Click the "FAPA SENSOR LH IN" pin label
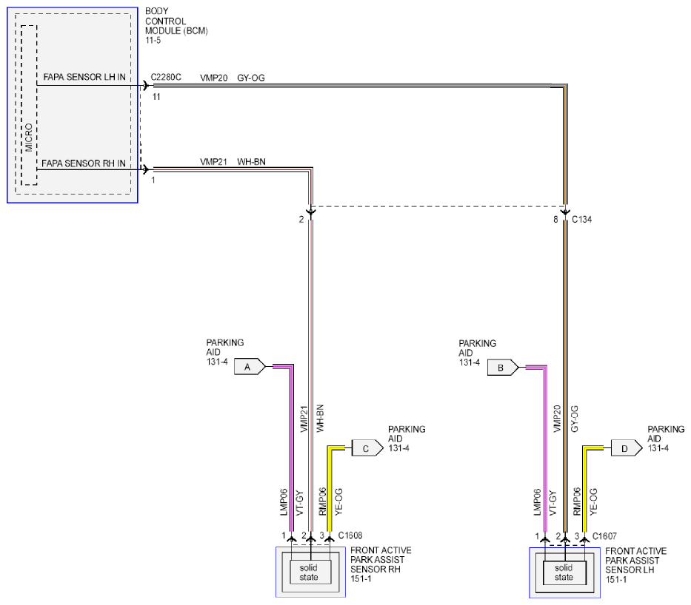This screenshot has width=691, height=605. [84, 77]
